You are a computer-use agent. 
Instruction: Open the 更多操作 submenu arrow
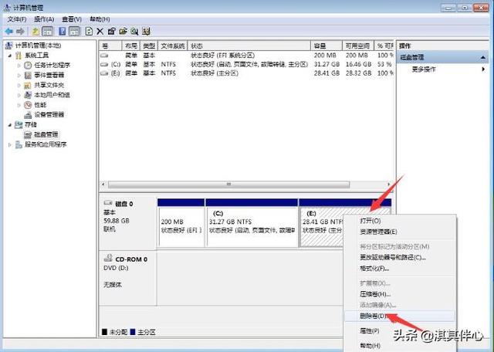(483, 69)
